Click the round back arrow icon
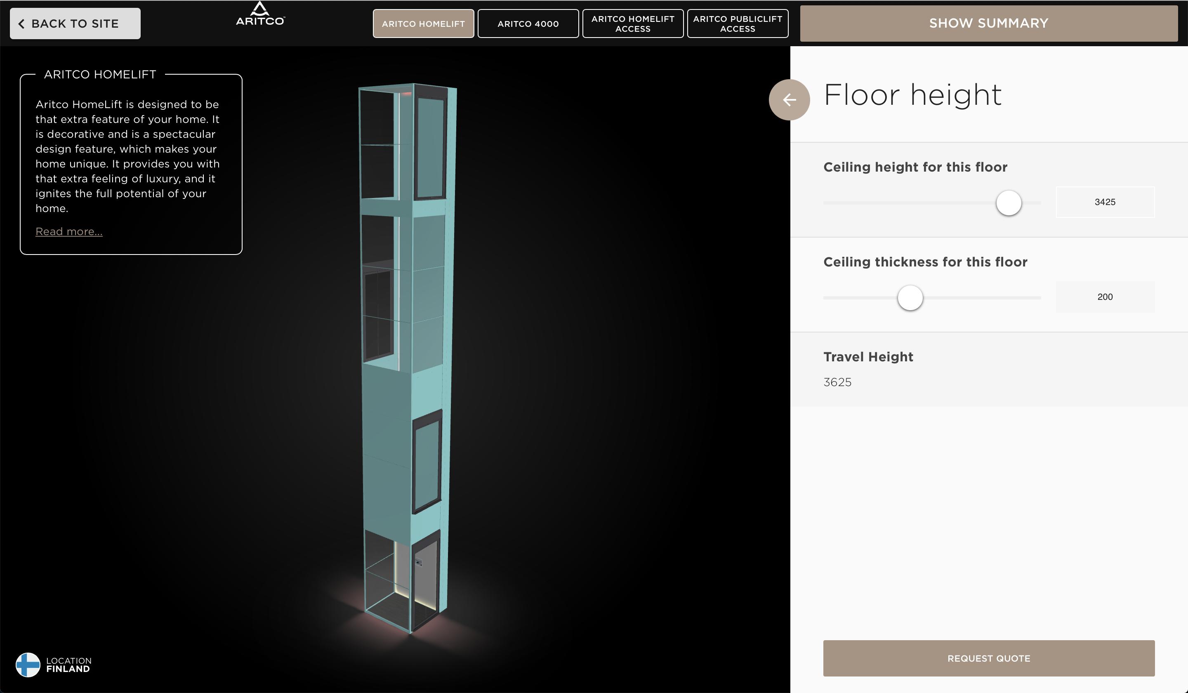The width and height of the screenshot is (1188, 693). point(789,100)
